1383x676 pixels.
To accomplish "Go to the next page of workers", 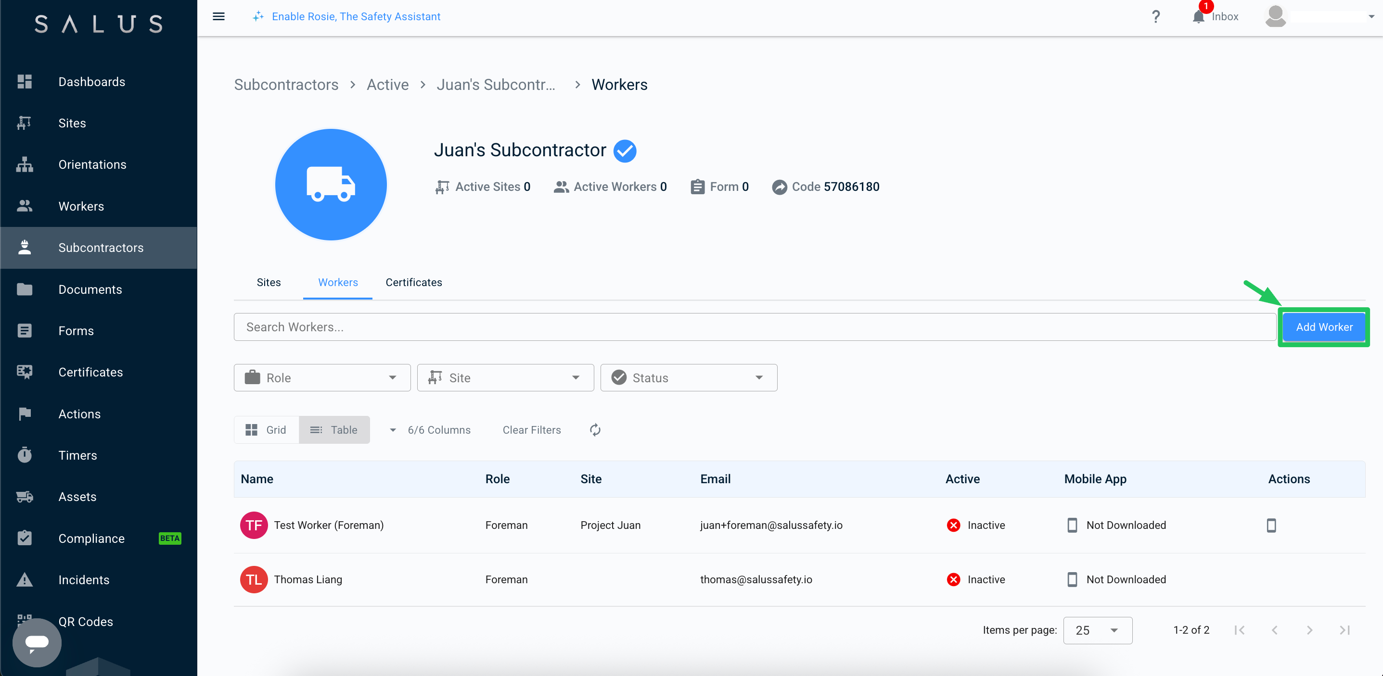I will 1309,630.
